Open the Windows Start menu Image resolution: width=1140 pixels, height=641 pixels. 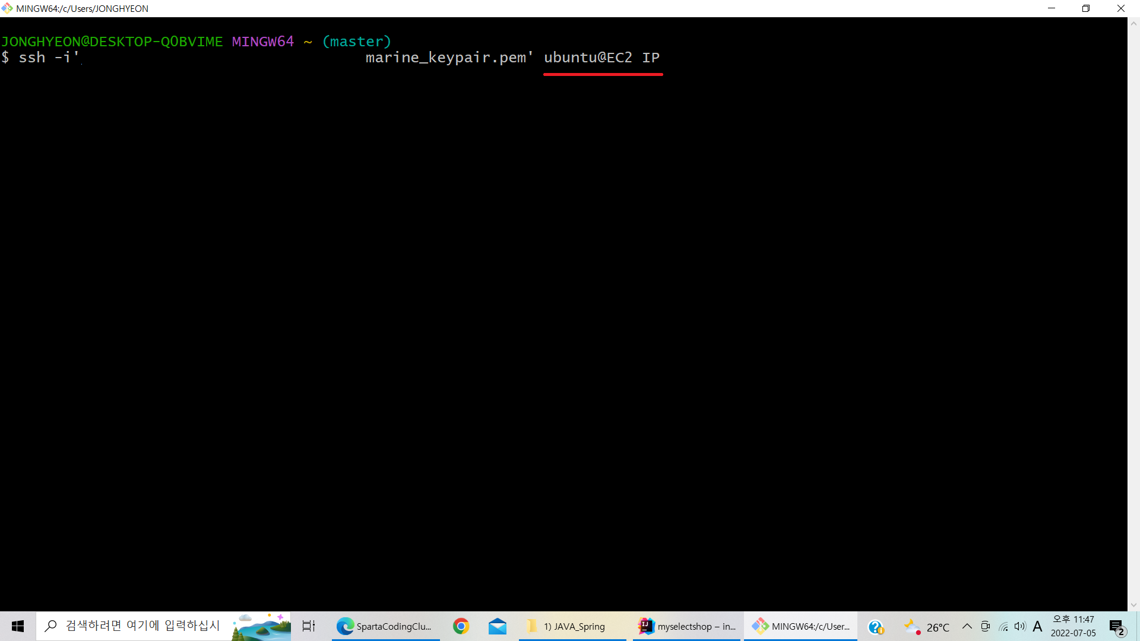point(18,626)
